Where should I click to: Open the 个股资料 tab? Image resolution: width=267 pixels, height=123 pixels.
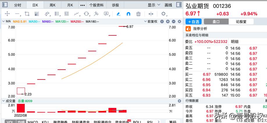(96, 5)
